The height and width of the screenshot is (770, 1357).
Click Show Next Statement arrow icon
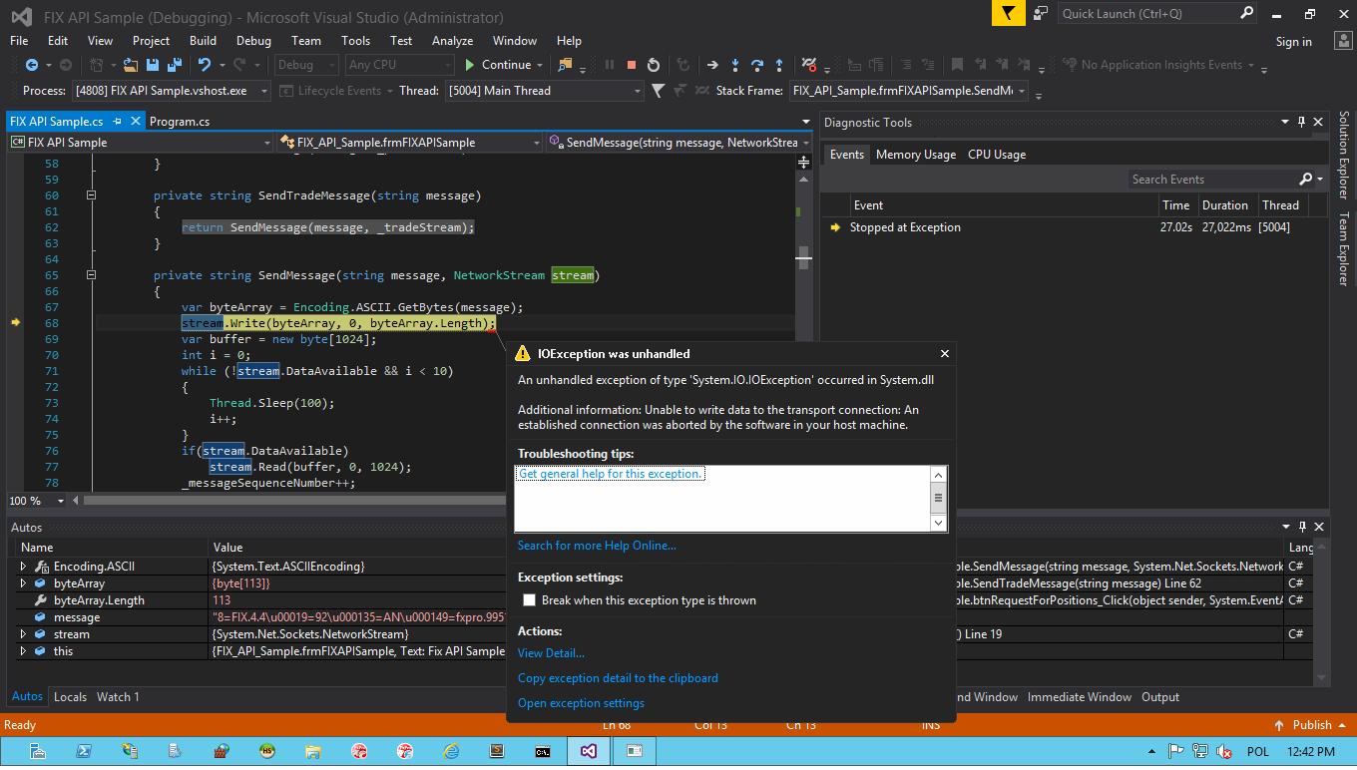[x=712, y=65]
